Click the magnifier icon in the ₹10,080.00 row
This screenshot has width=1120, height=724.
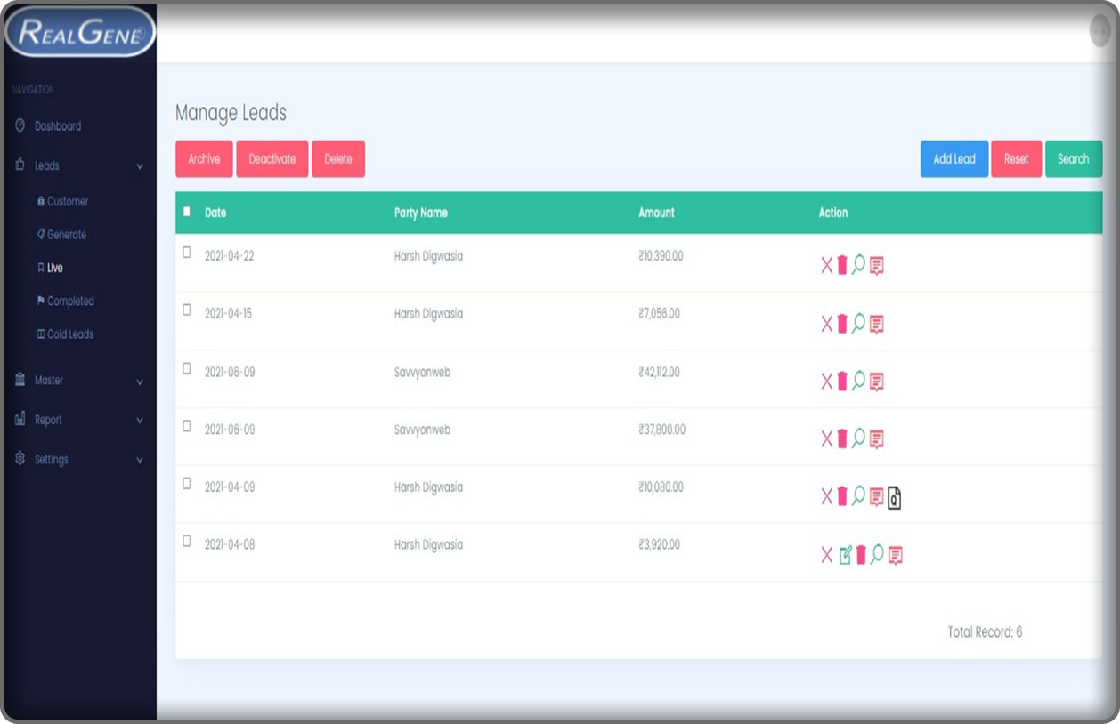(858, 495)
